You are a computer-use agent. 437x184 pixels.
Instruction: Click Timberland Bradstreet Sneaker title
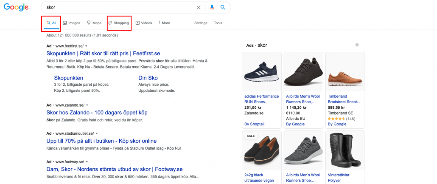pyautogui.click(x=345, y=99)
